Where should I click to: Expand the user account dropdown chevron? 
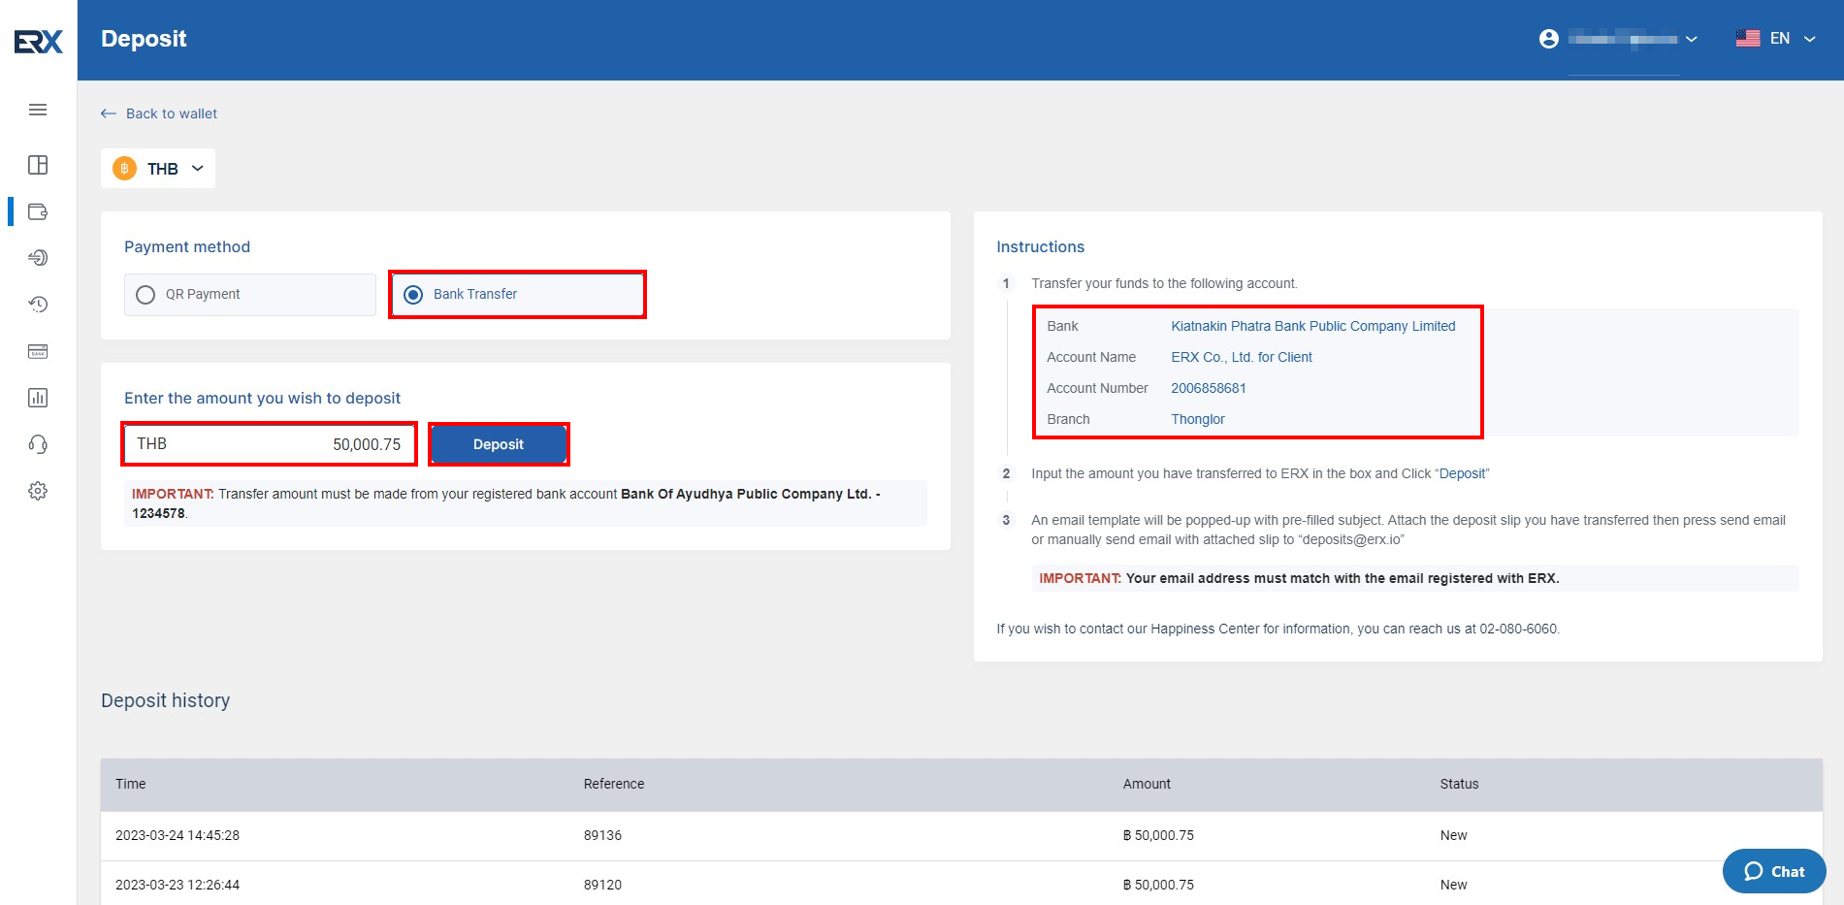tap(1692, 40)
